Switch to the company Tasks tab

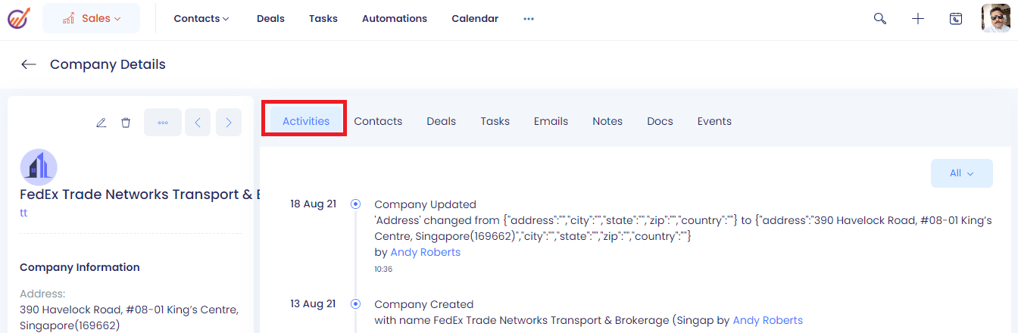[x=495, y=121]
